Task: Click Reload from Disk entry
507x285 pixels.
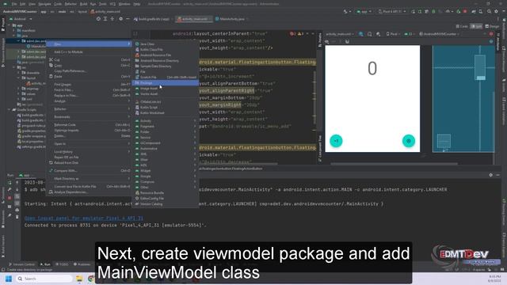Action: click(x=89, y=163)
